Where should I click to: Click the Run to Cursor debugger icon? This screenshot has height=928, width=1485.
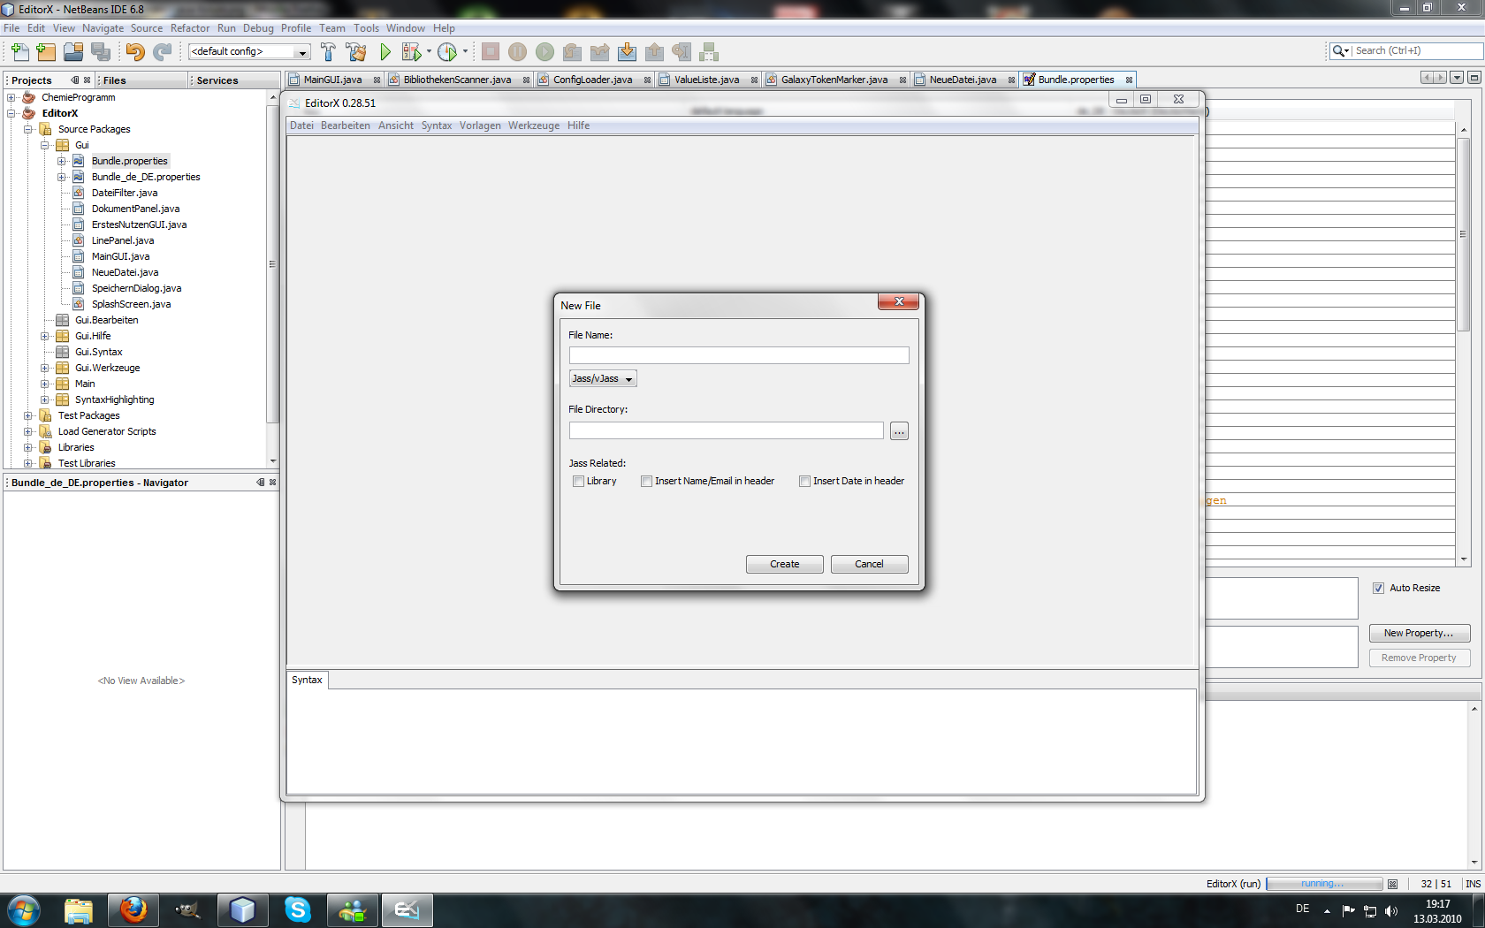point(682,52)
